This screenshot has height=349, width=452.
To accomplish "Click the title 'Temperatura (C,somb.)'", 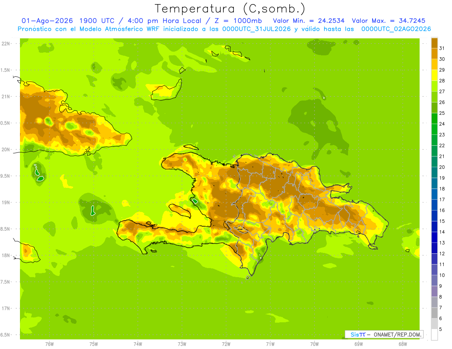I will [x=230, y=8].
